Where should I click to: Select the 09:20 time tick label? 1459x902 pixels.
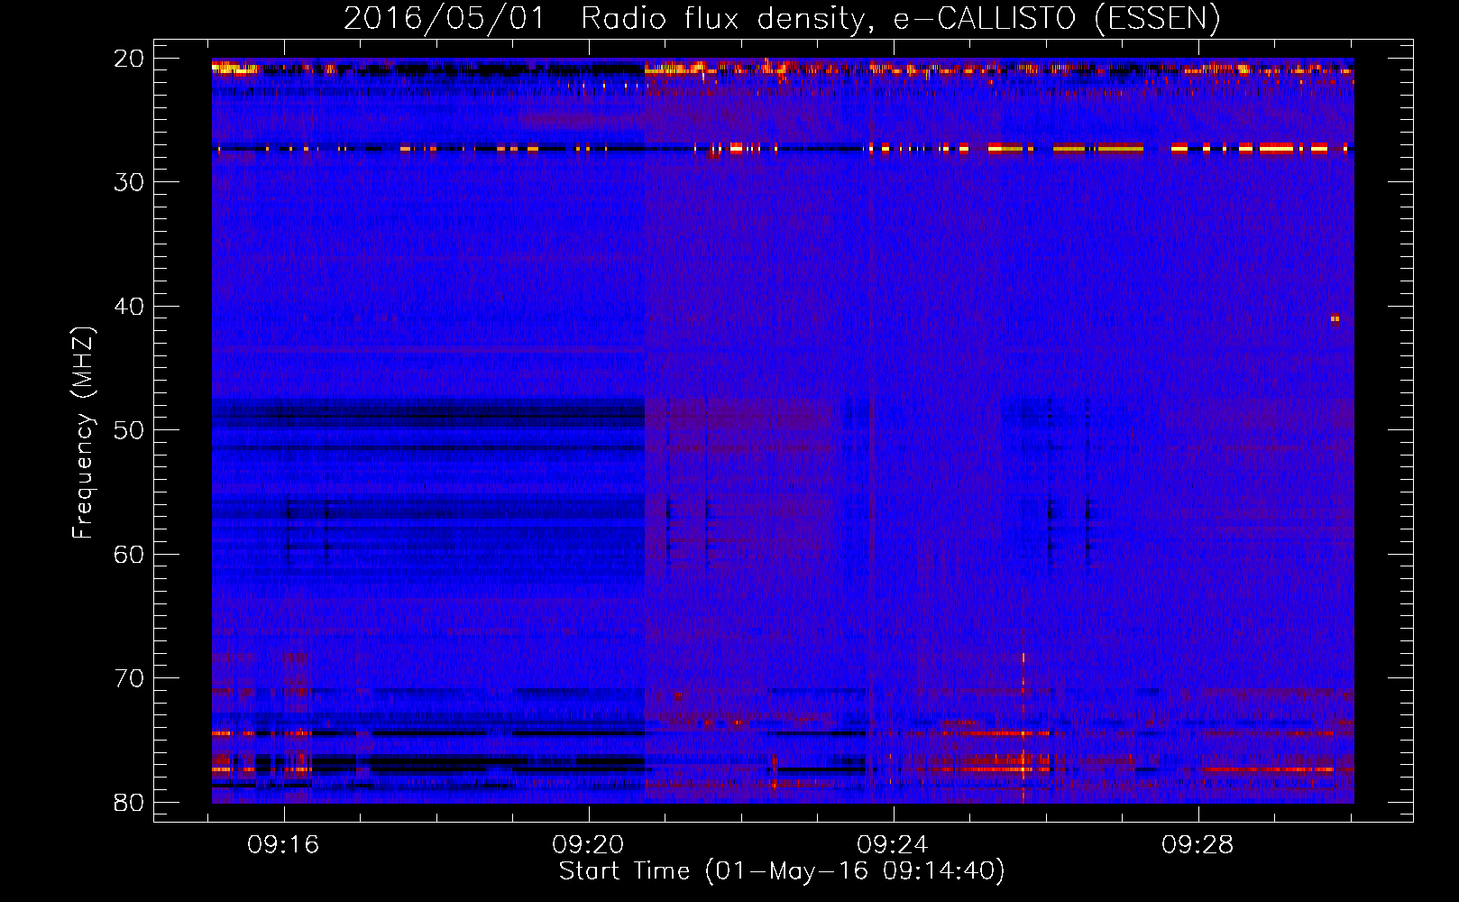tap(589, 845)
